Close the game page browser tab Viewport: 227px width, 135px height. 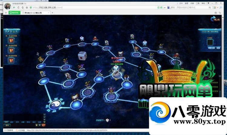click(x=48, y=13)
